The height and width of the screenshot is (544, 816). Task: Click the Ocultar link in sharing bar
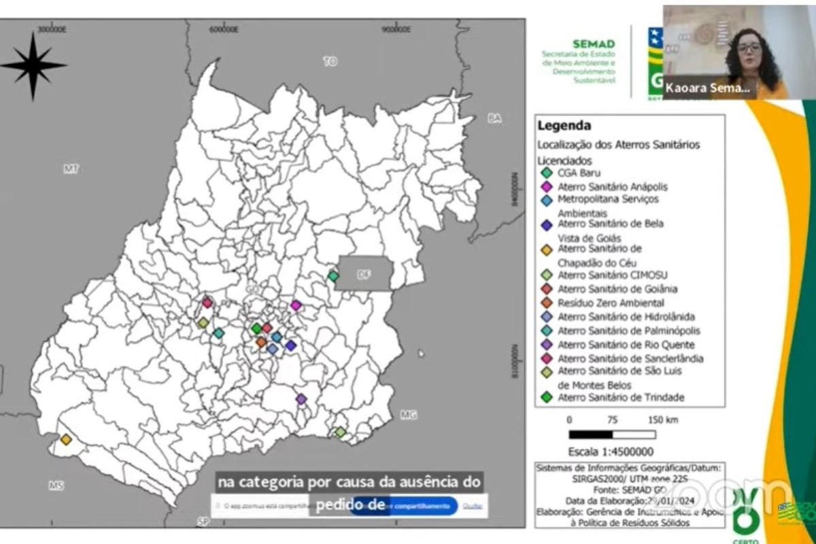pos(473,506)
